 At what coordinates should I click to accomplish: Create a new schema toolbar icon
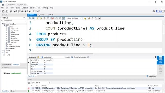[x=15, y=11]
